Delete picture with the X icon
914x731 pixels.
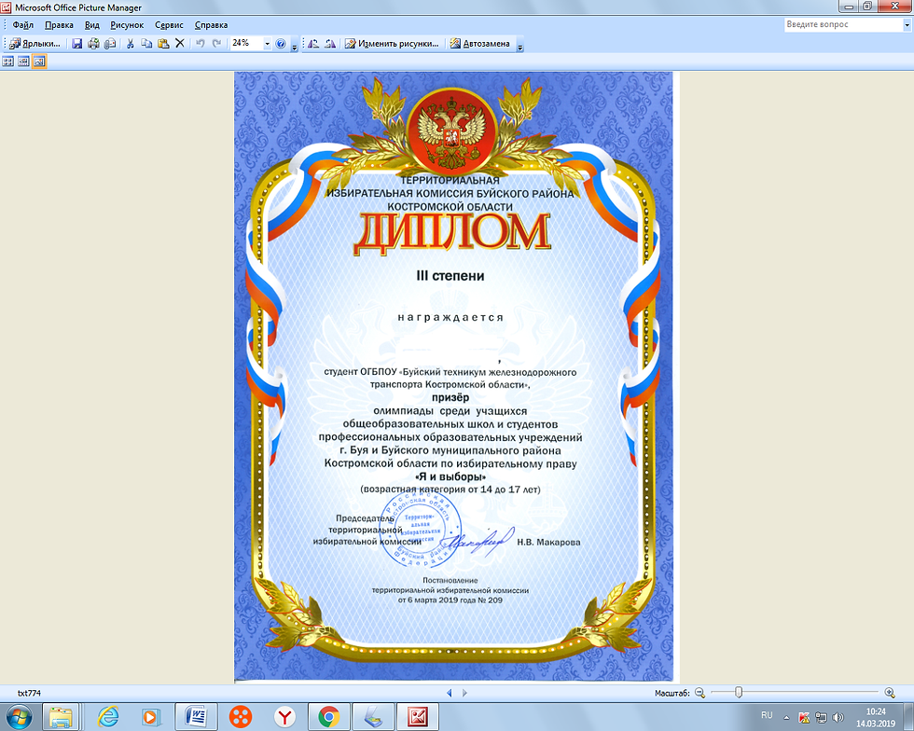179,43
